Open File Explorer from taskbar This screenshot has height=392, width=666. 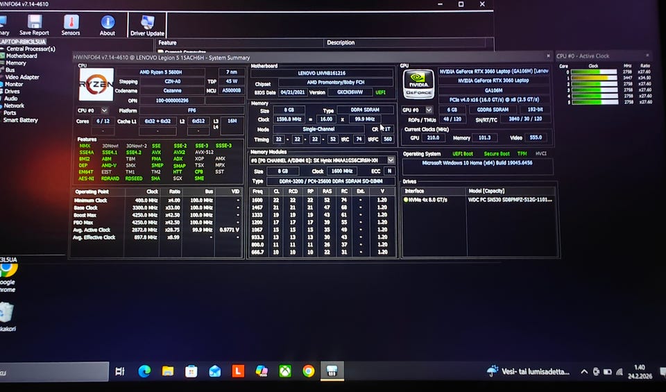click(x=168, y=371)
